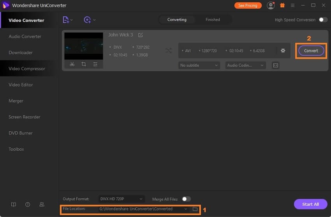This screenshot has height=217, width=331.
Task: Browse output folder icon
Action: (195, 209)
